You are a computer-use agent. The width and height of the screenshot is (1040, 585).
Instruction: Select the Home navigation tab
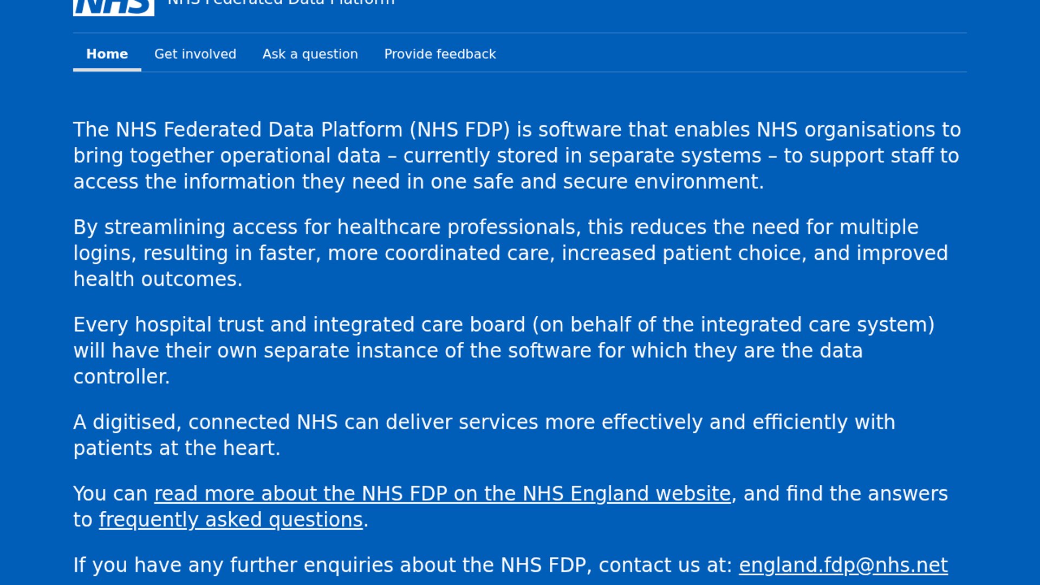click(x=107, y=54)
